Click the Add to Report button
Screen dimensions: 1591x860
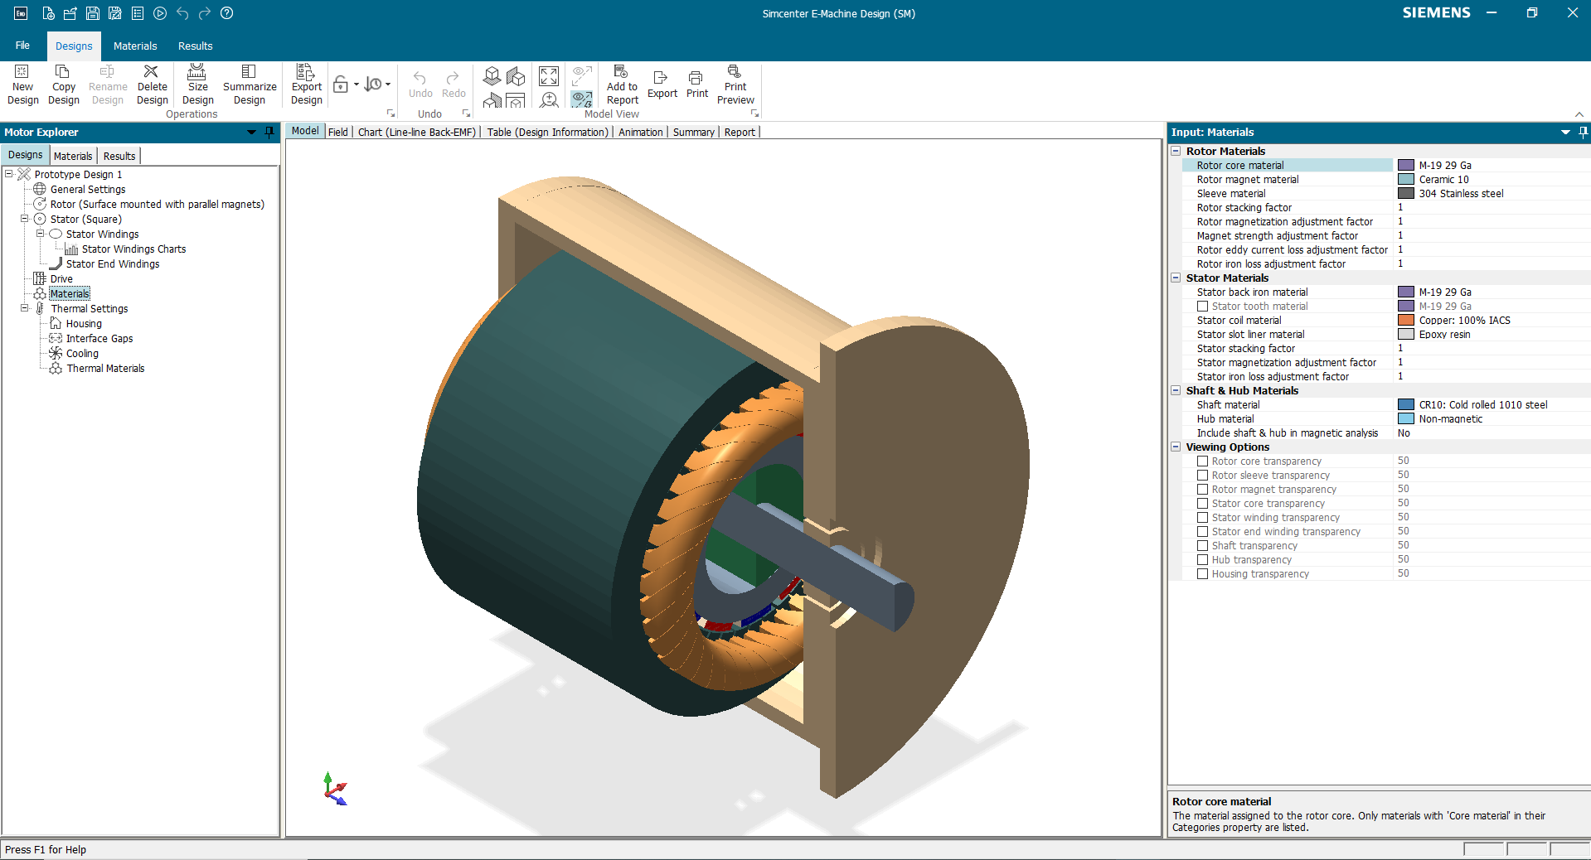[622, 85]
